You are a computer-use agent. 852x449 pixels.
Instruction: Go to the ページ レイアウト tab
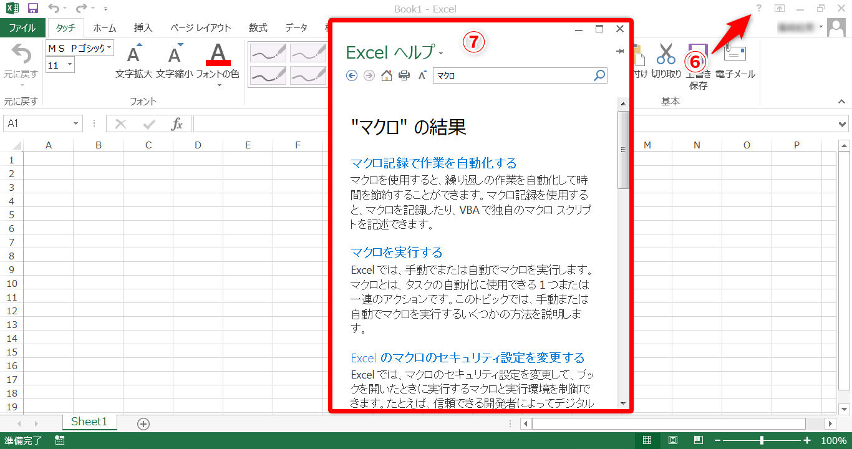tap(200, 27)
